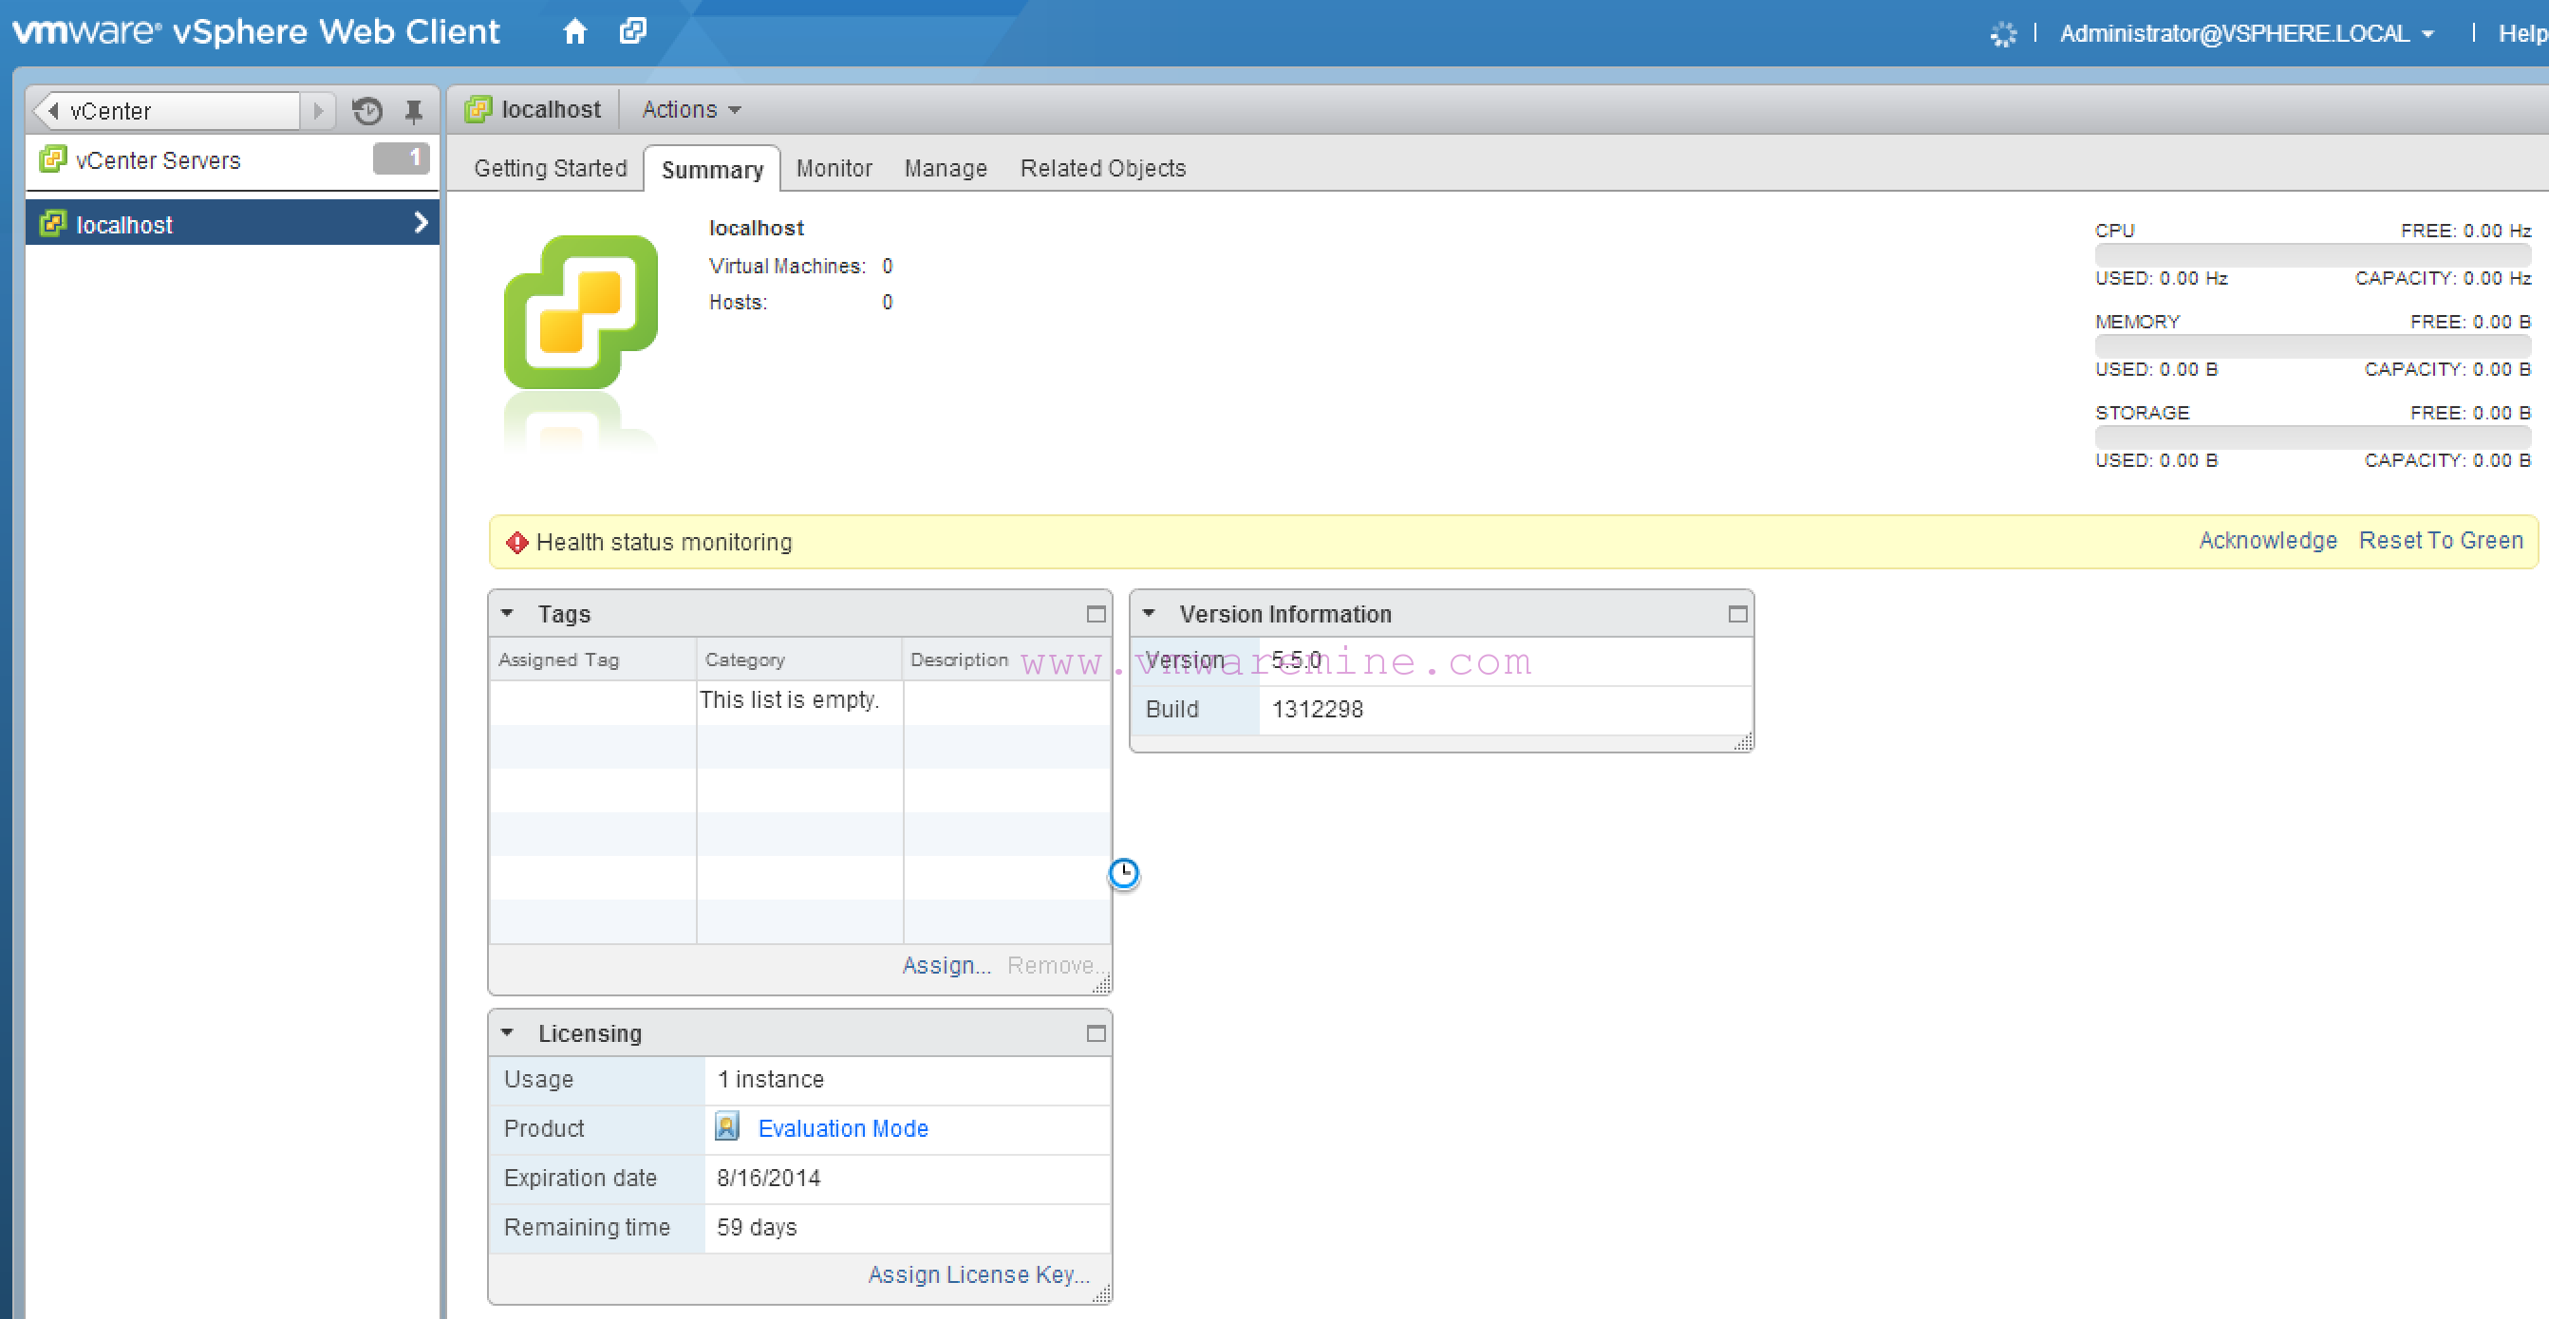Click Assign License Key...

tap(978, 1275)
